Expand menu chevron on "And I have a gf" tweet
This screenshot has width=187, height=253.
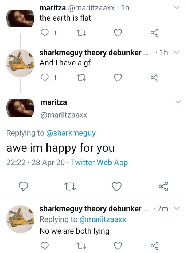(176, 53)
